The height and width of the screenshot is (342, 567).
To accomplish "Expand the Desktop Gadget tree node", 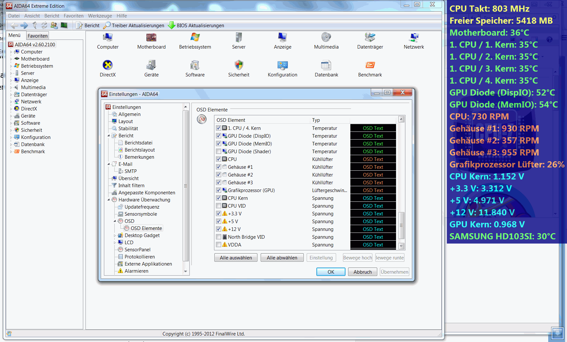I will (115, 235).
